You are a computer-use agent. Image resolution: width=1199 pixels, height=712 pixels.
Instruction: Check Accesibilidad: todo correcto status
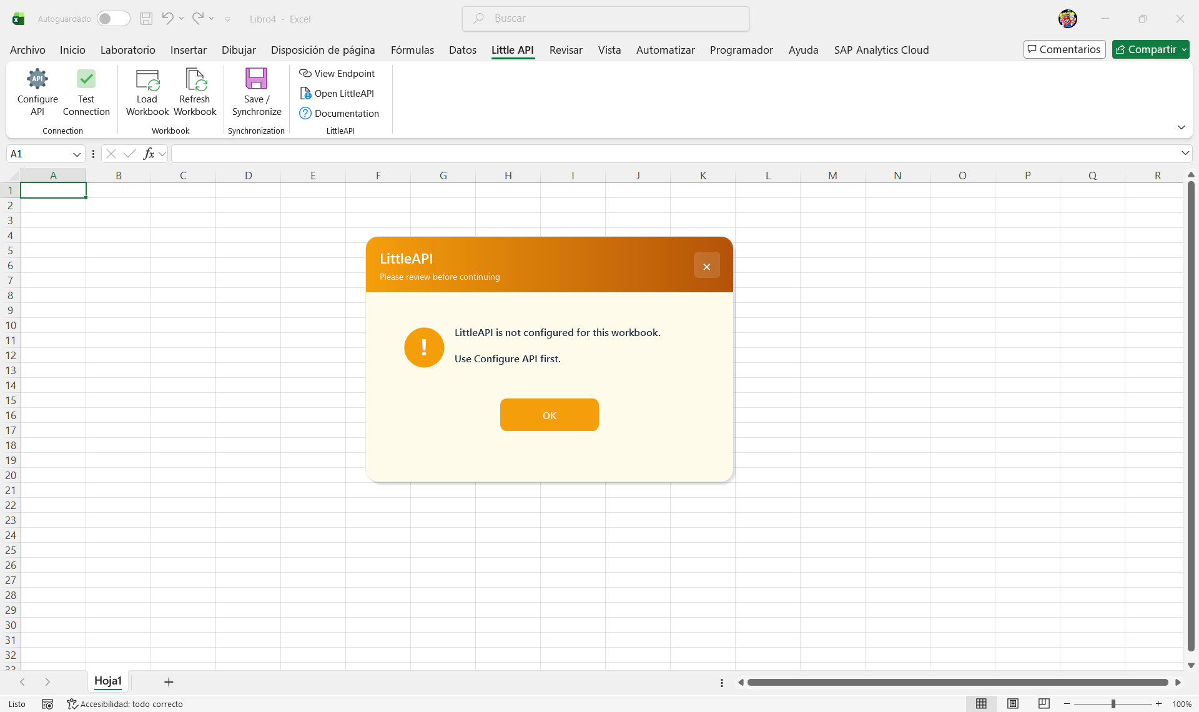pyautogui.click(x=125, y=704)
